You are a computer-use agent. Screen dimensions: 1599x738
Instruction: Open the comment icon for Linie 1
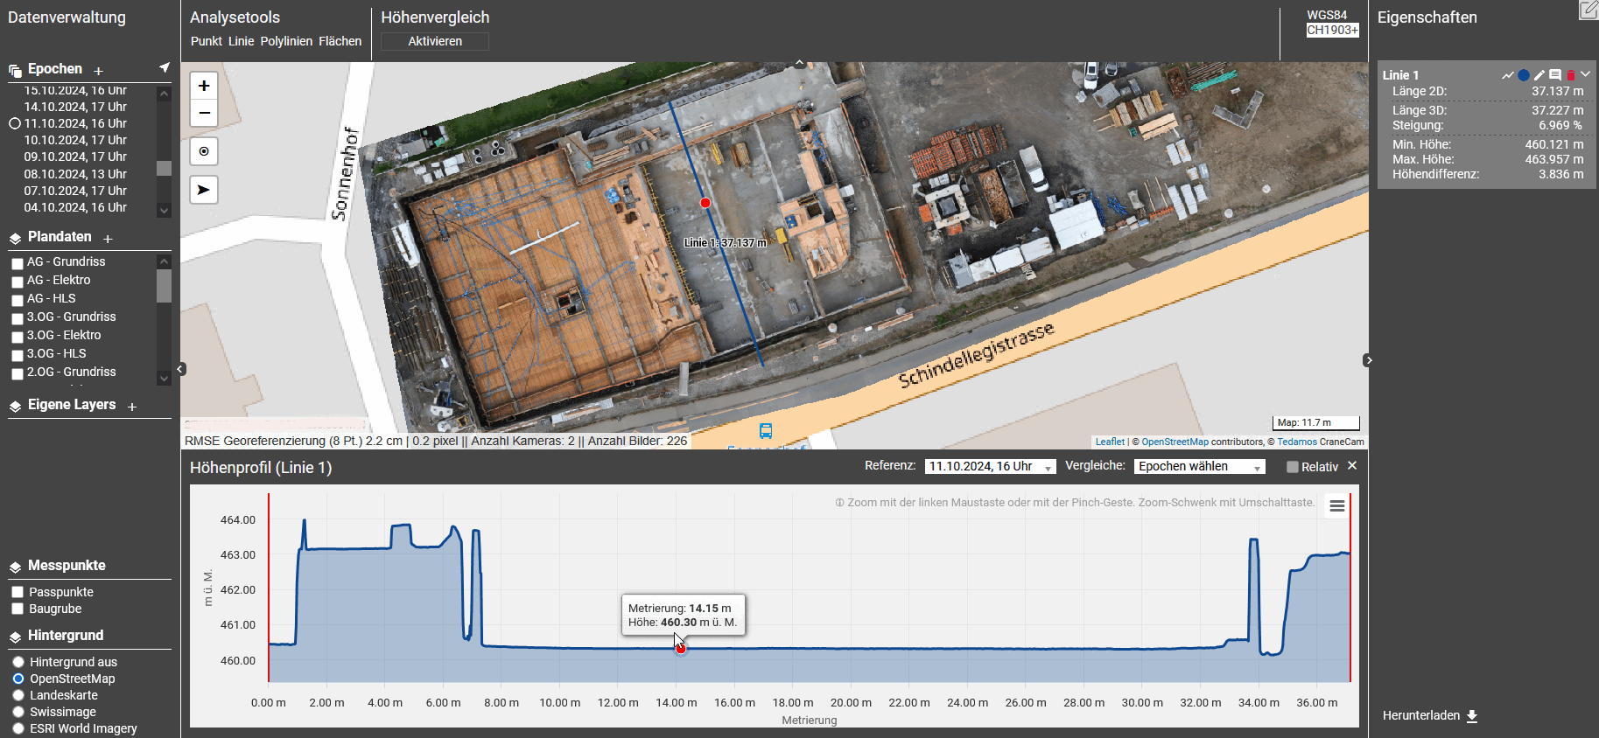[1555, 75]
